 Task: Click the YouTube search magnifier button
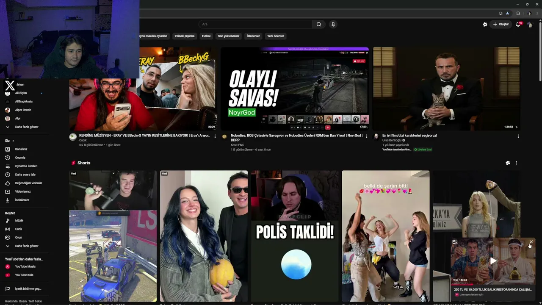(319, 24)
